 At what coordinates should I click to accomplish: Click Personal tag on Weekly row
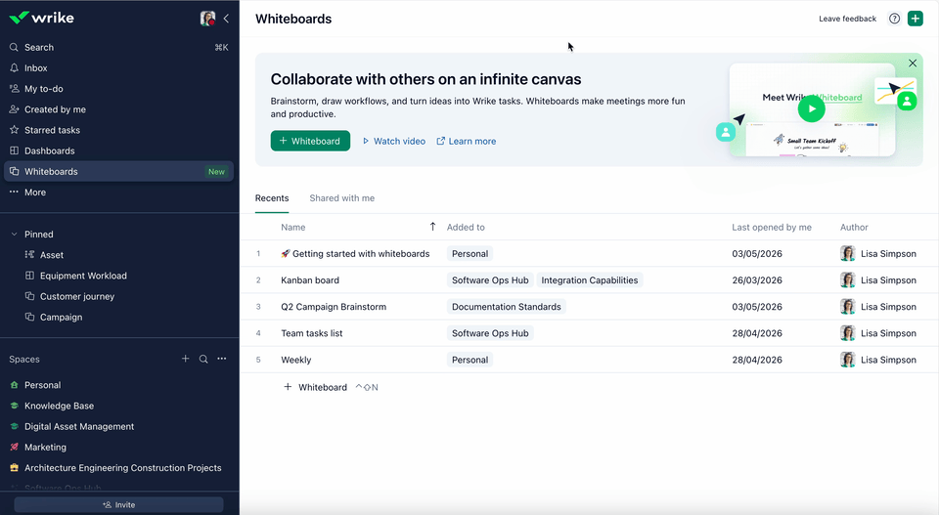[470, 360]
